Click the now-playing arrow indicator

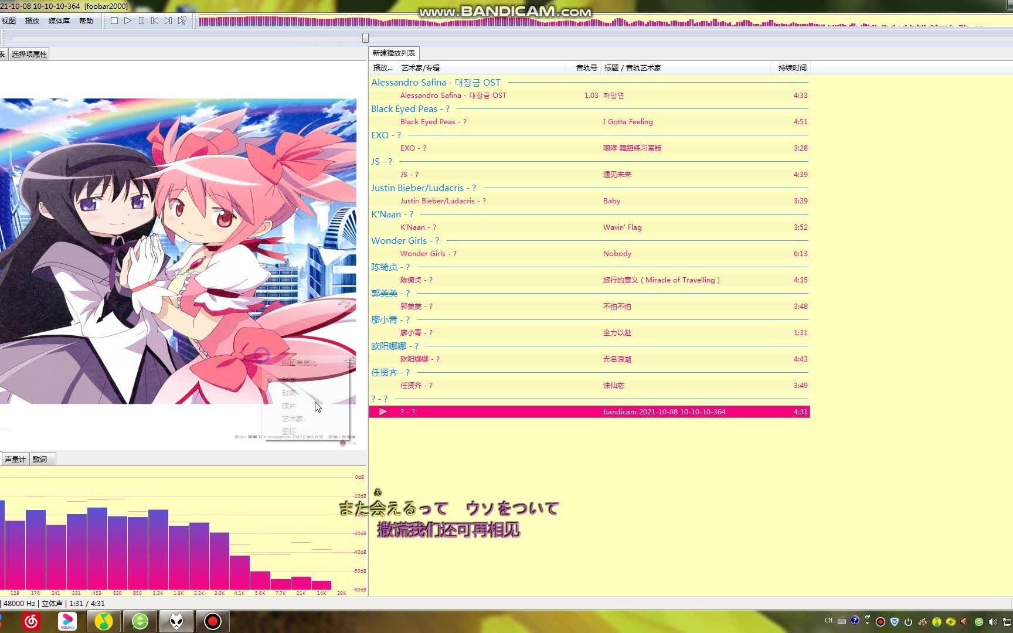pos(383,412)
